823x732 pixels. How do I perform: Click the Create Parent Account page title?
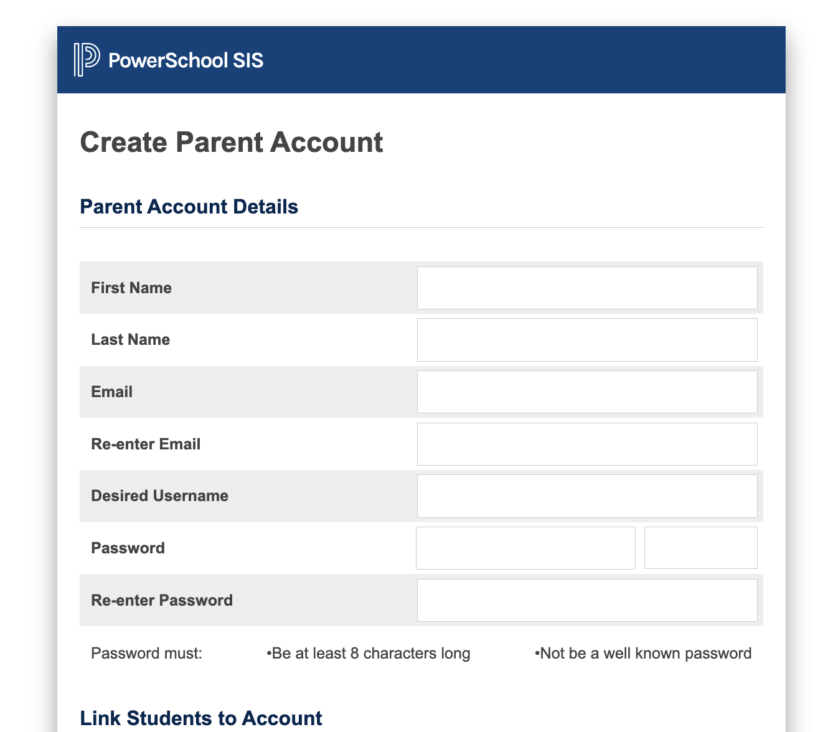click(x=232, y=142)
